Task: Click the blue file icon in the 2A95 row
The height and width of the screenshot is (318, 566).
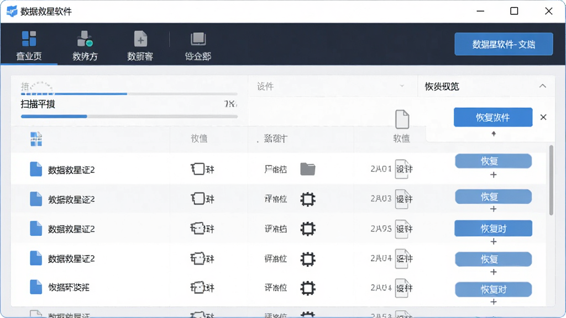Action: click(36, 229)
